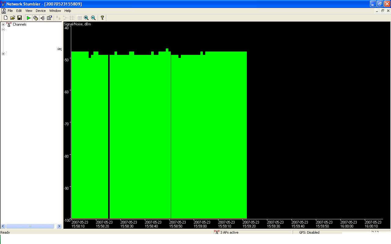Restore the inner document window

coord(382,11)
